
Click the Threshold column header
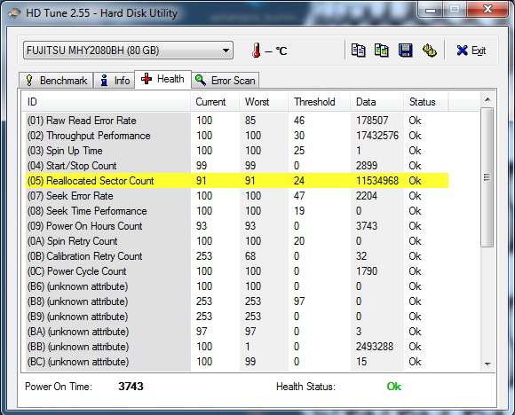tap(320, 102)
